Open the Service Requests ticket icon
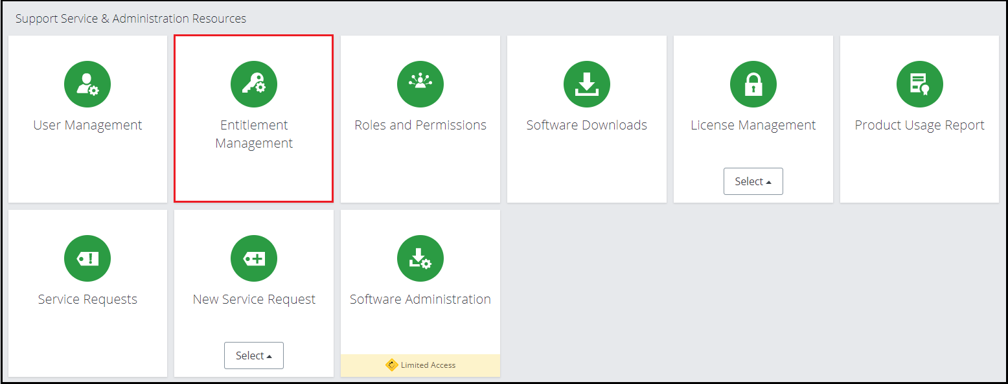The image size is (1008, 384). 87,258
